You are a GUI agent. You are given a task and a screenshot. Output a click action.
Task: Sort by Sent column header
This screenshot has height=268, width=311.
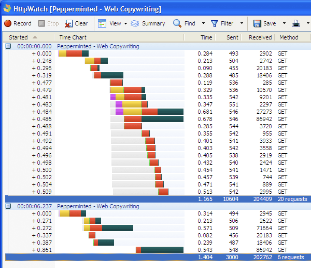coord(228,37)
